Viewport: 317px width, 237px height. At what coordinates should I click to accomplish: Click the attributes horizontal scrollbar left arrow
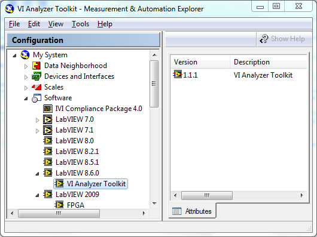[175, 195]
